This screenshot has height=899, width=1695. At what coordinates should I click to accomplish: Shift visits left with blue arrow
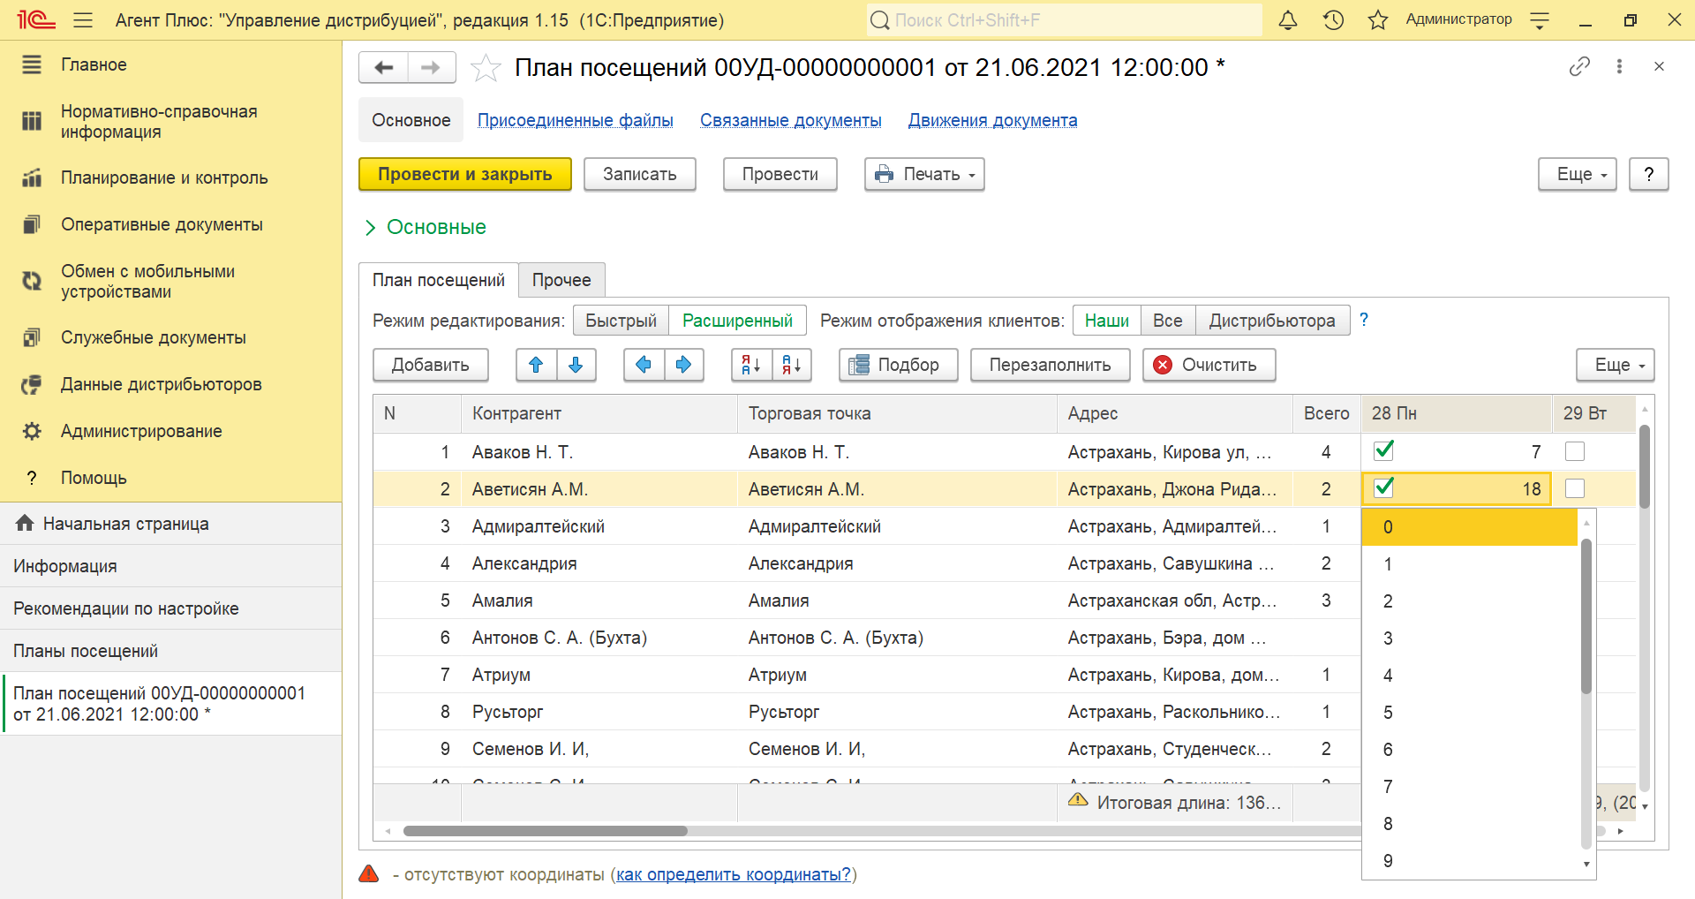point(644,365)
